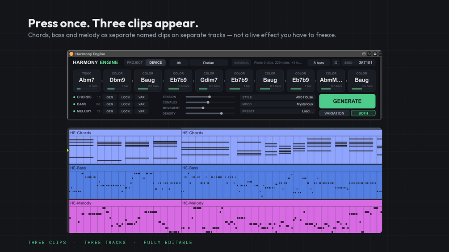Click the green GENERATE button
Image resolution: width=449 pixels, height=252 pixels.
coord(347,101)
